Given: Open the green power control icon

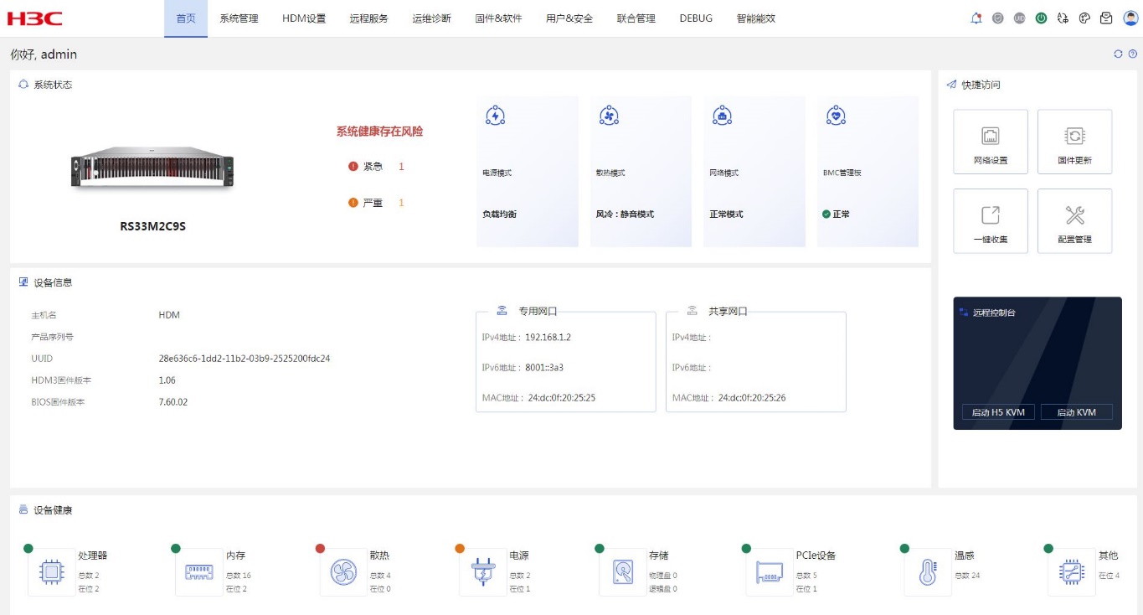Looking at the screenshot, I should [x=1041, y=18].
